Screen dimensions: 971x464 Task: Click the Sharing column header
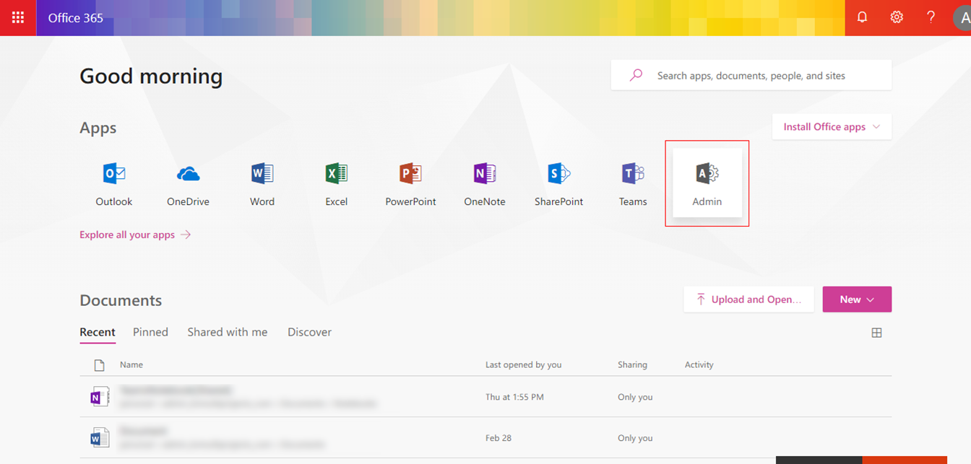(632, 365)
